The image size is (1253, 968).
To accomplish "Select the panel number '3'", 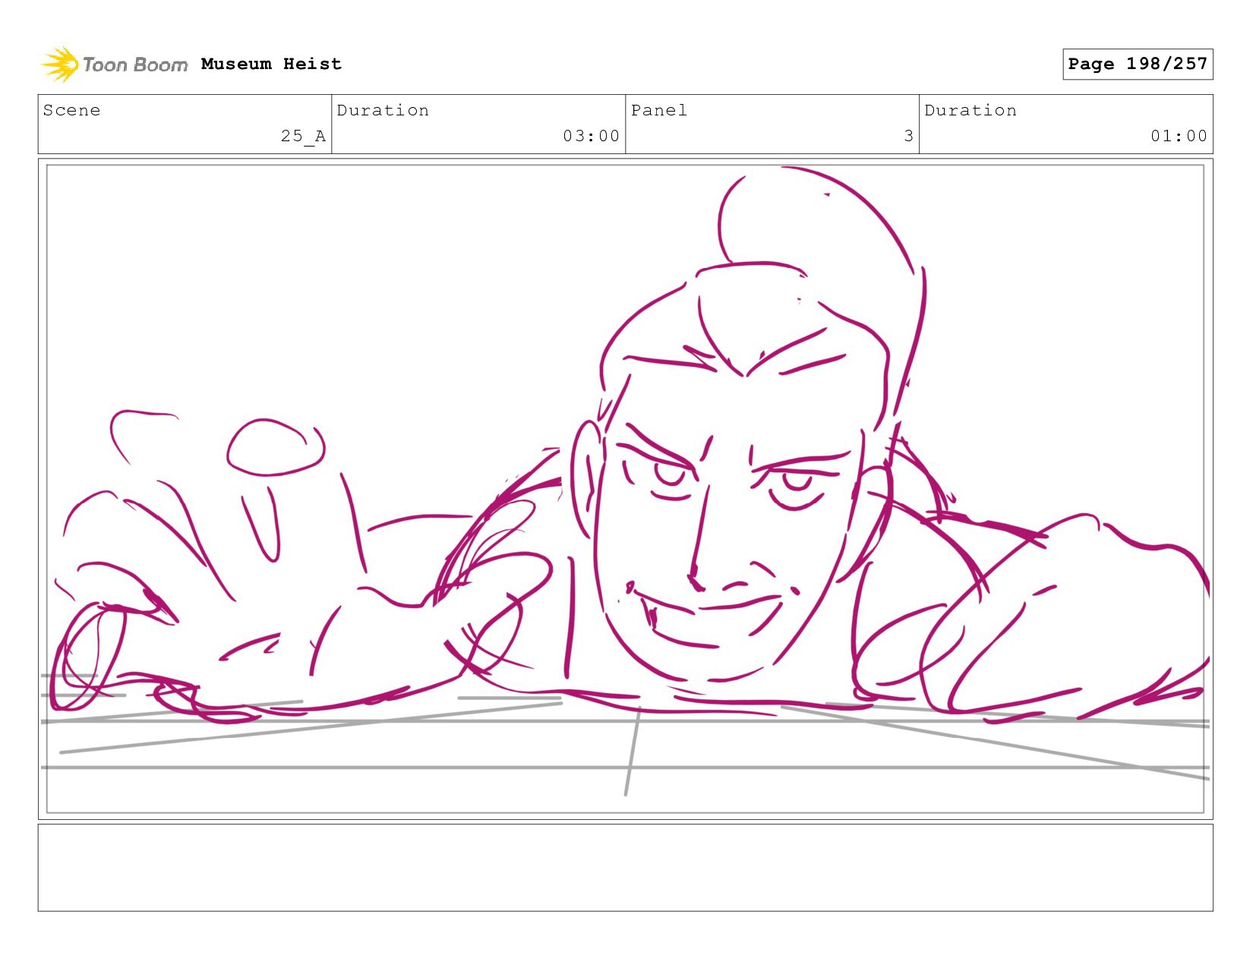I will click(x=908, y=136).
